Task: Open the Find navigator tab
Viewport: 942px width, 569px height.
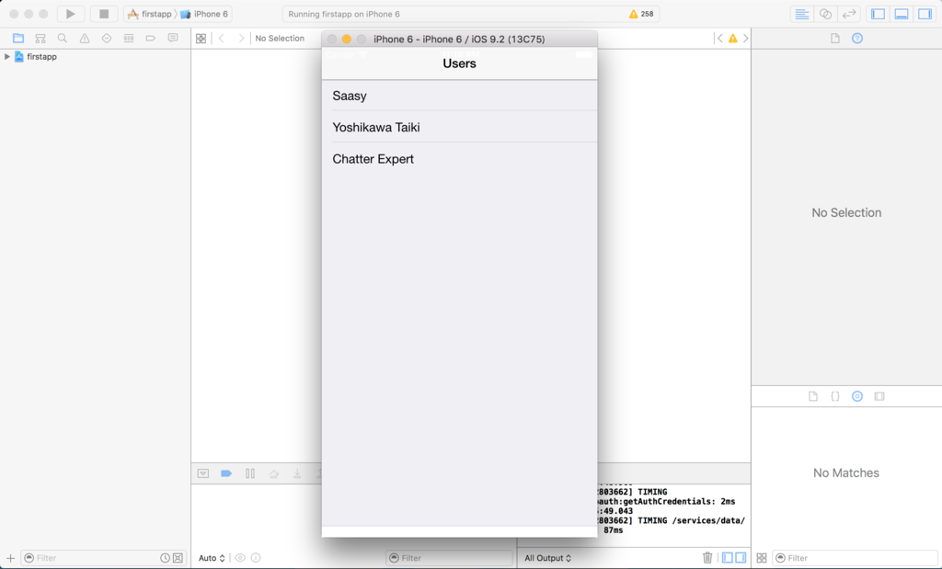Action: pyautogui.click(x=62, y=39)
